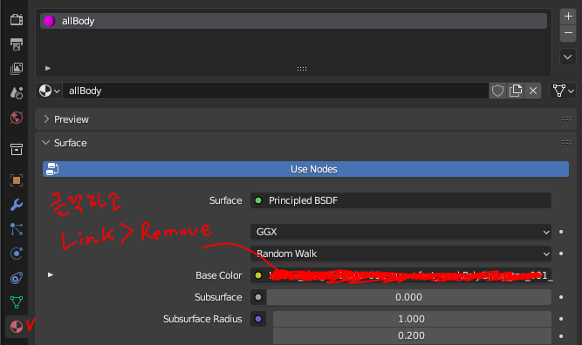Open the GGX distribution dropdown

[x=401, y=232]
